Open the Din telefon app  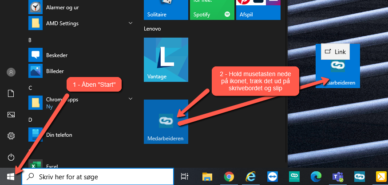pos(82,135)
